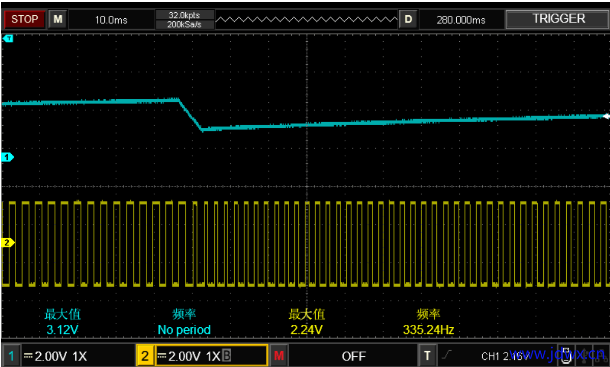Click the trigger position T marker
This screenshot has height=367, width=610.
pos(8,39)
